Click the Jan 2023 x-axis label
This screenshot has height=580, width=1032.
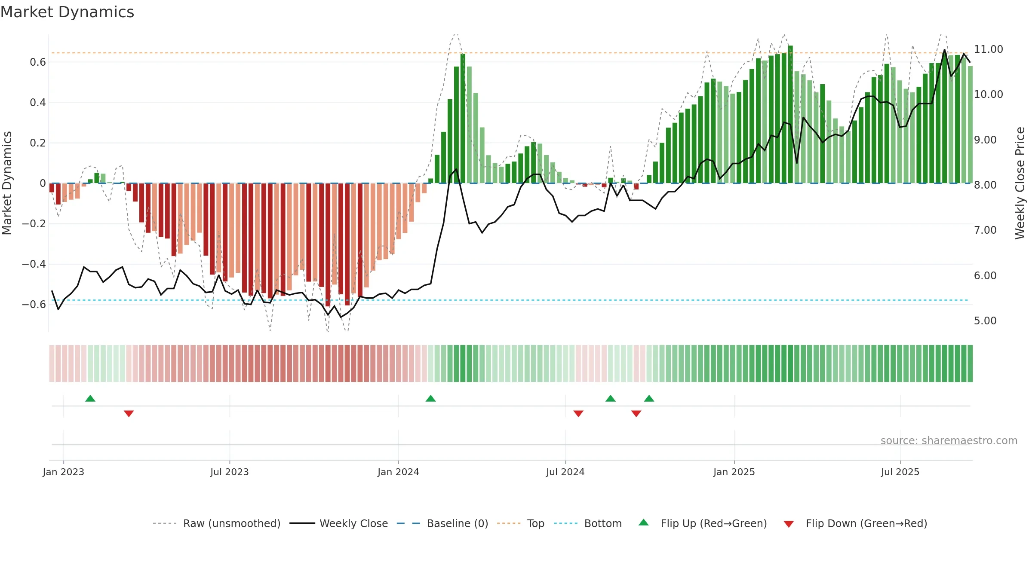click(x=64, y=472)
